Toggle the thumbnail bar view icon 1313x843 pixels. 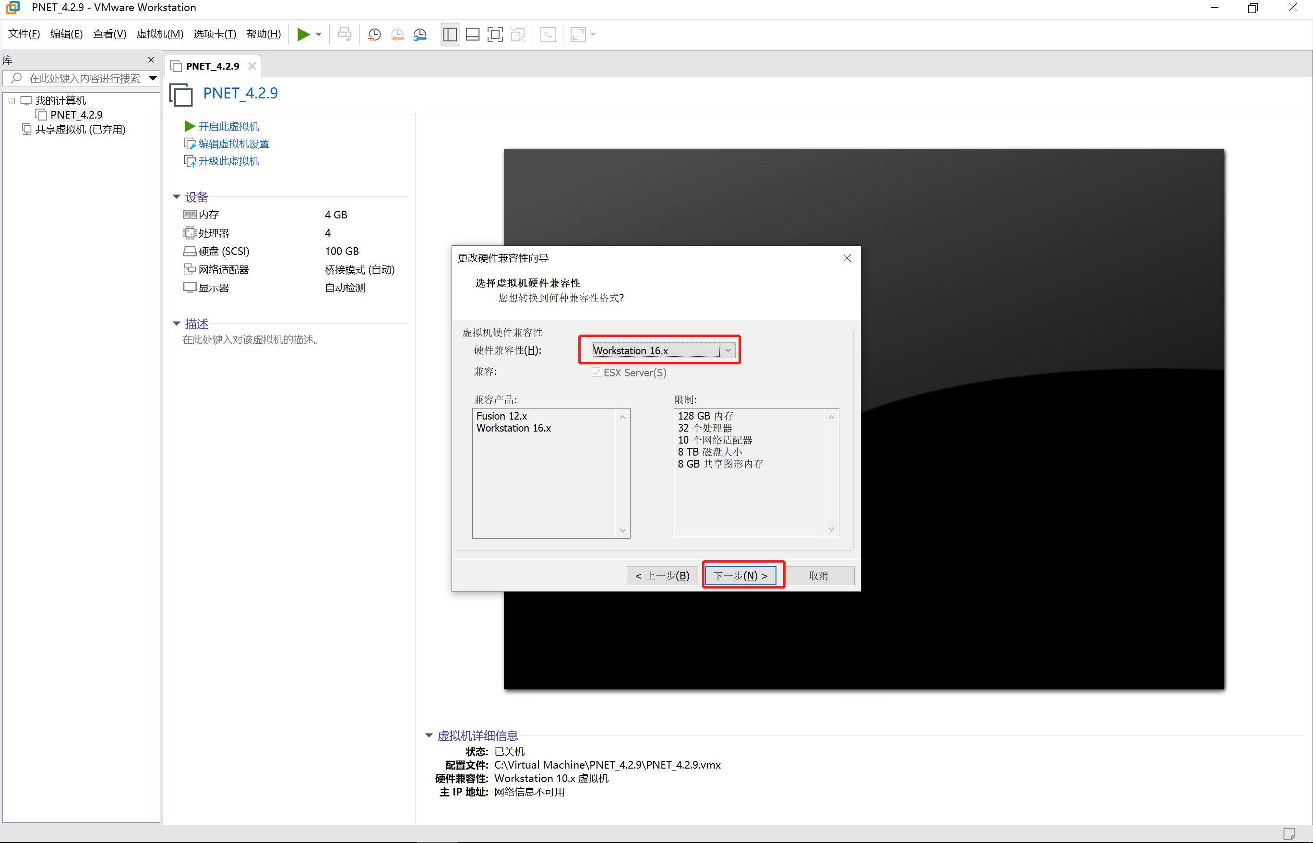tap(473, 35)
